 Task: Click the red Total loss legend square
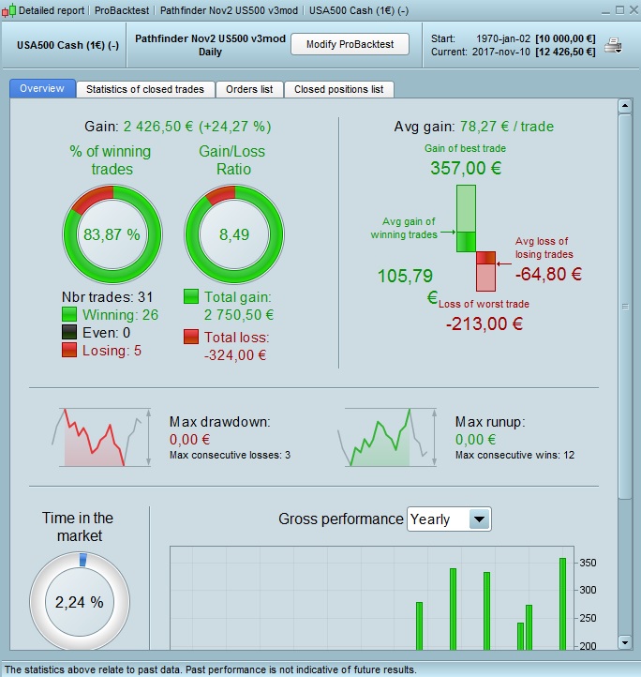(191, 337)
